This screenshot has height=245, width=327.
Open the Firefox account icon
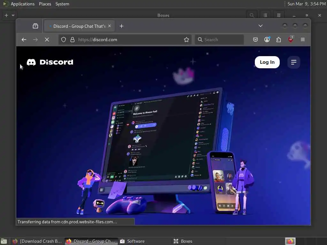pos(267,40)
